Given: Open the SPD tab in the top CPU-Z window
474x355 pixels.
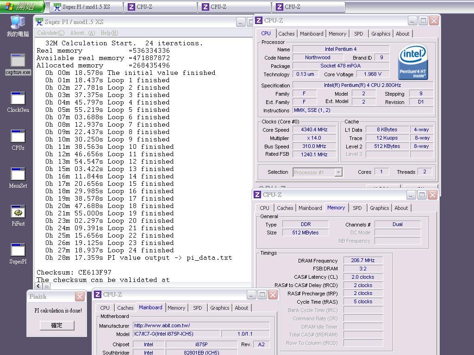Looking at the screenshot, I should pyautogui.click(x=359, y=34).
